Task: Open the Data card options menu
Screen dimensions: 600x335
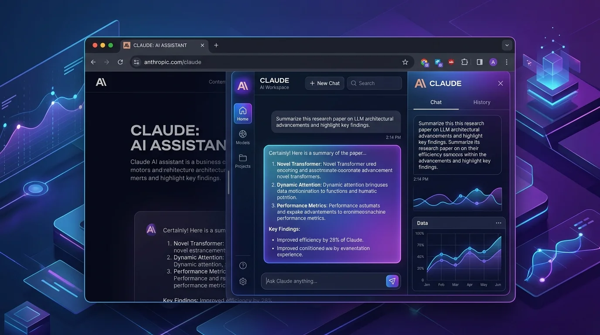Action: point(498,223)
